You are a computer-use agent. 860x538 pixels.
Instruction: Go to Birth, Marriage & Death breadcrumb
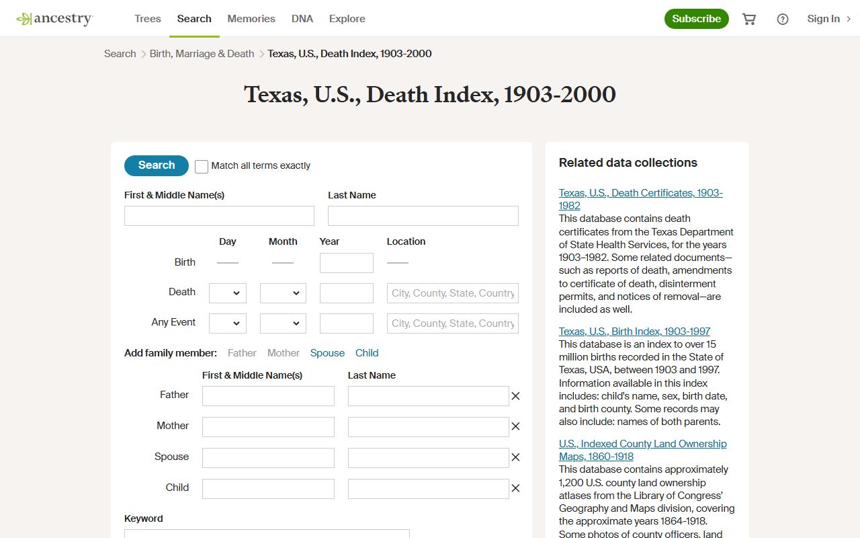(x=202, y=54)
